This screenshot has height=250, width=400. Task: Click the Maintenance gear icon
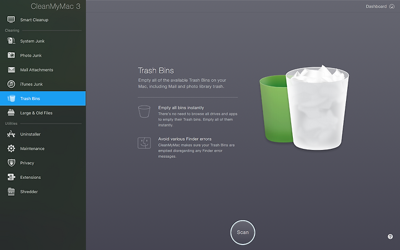(11, 148)
